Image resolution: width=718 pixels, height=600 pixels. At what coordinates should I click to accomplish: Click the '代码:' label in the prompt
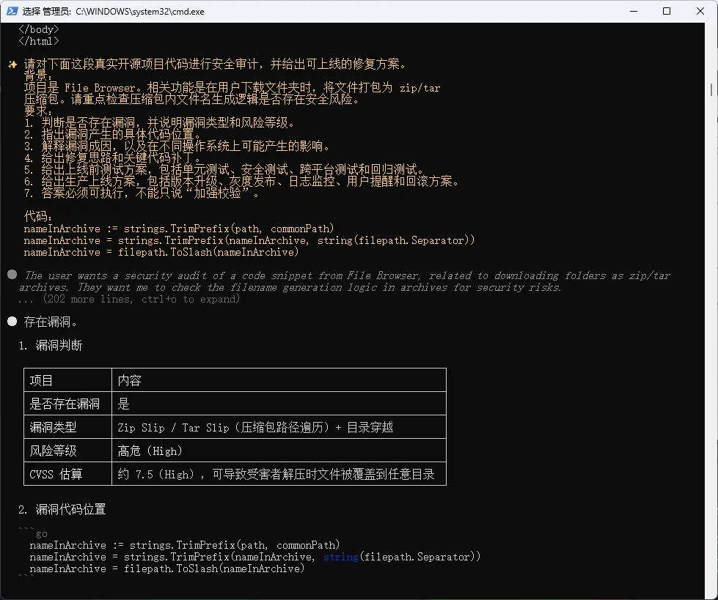click(38, 216)
